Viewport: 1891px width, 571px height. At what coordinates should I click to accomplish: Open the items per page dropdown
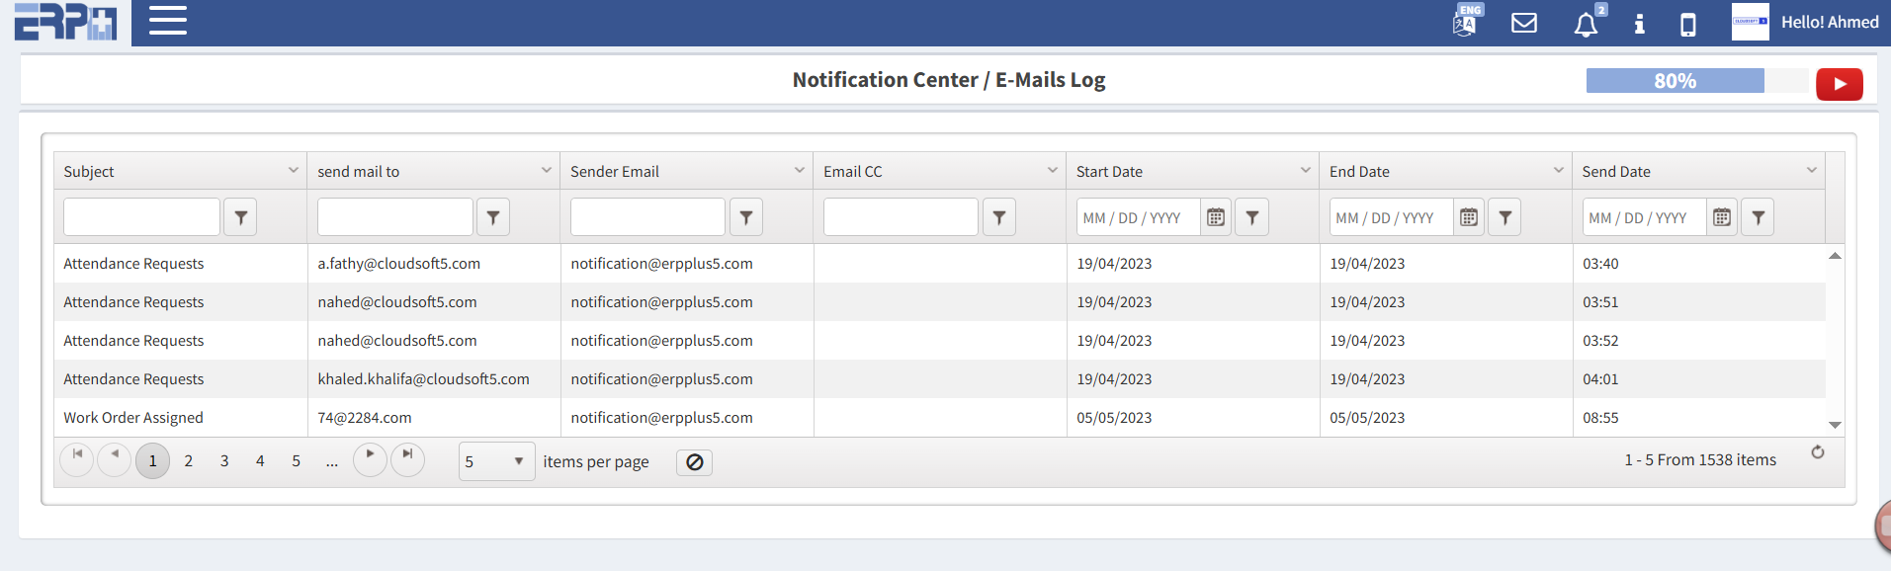[496, 461]
